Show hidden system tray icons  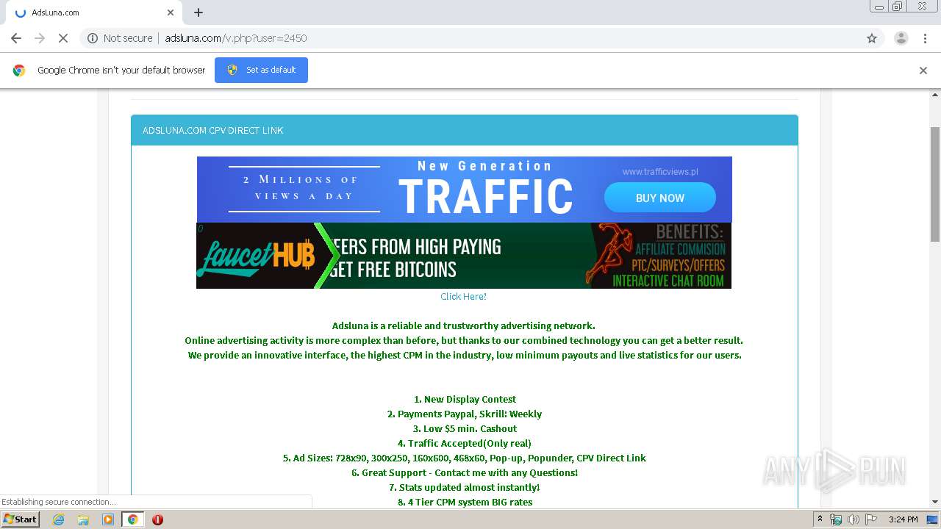[x=820, y=519]
